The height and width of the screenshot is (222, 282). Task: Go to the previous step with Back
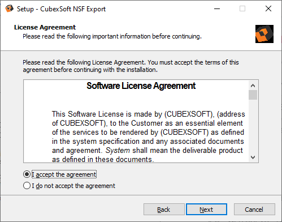[164, 210]
